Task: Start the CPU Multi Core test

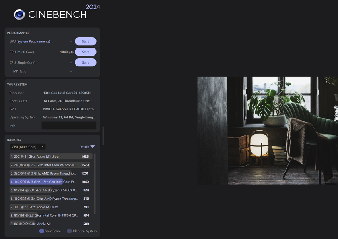Action: click(x=85, y=52)
